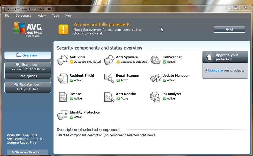Screen dimensions: 253x156
Task: Start a scan with Scan now
Action: (x=28, y=67)
